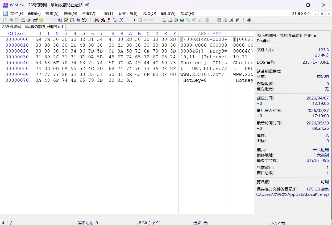Click the Open RAM memory chip icon

click(x=176, y=20)
